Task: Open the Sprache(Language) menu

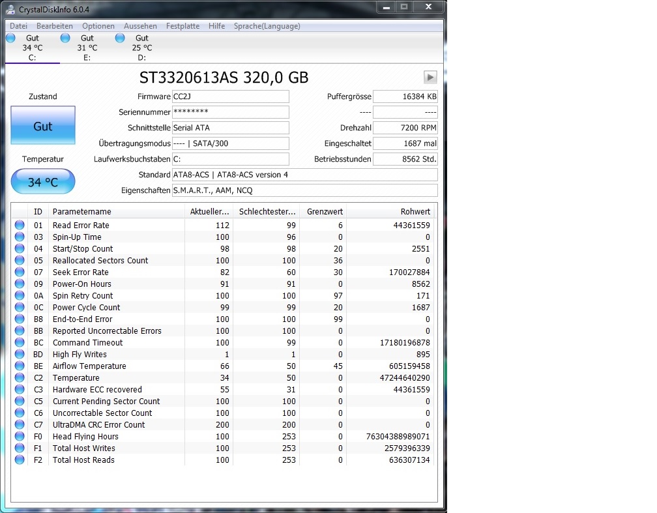Action: tap(267, 26)
